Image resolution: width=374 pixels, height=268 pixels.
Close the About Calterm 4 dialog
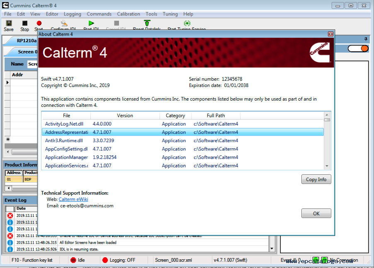coord(330,34)
